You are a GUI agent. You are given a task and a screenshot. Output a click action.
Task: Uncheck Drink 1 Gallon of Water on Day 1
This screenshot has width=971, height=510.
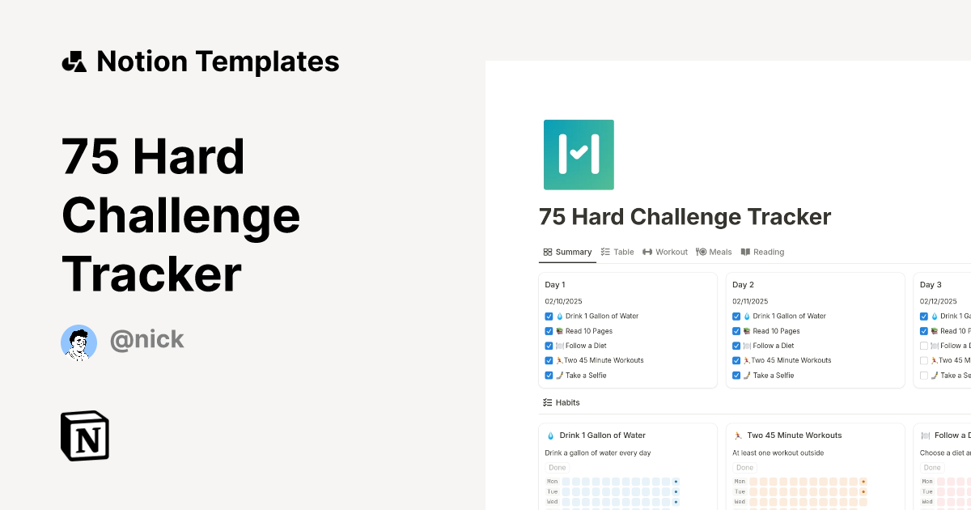pos(549,317)
